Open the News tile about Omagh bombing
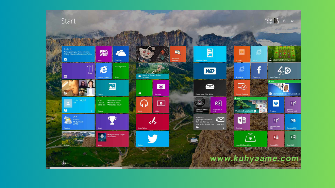The width and height of the screenshot is (335, 188). pos(112,139)
